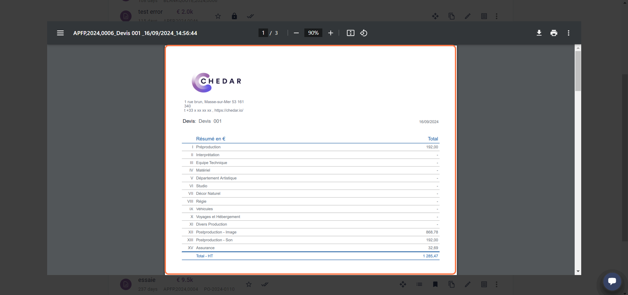This screenshot has height=295, width=628.
Task: Zoom in on the PDF document
Action: click(331, 33)
